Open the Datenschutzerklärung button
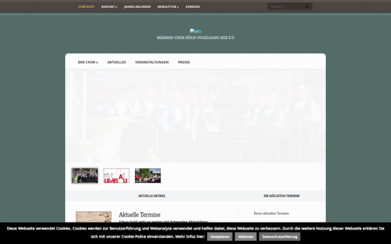 [280, 237]
